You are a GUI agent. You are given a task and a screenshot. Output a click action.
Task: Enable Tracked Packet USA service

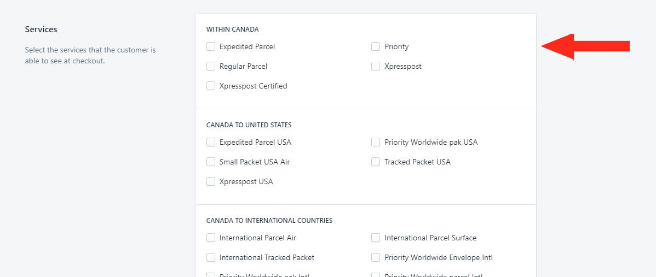pos(376,162)
